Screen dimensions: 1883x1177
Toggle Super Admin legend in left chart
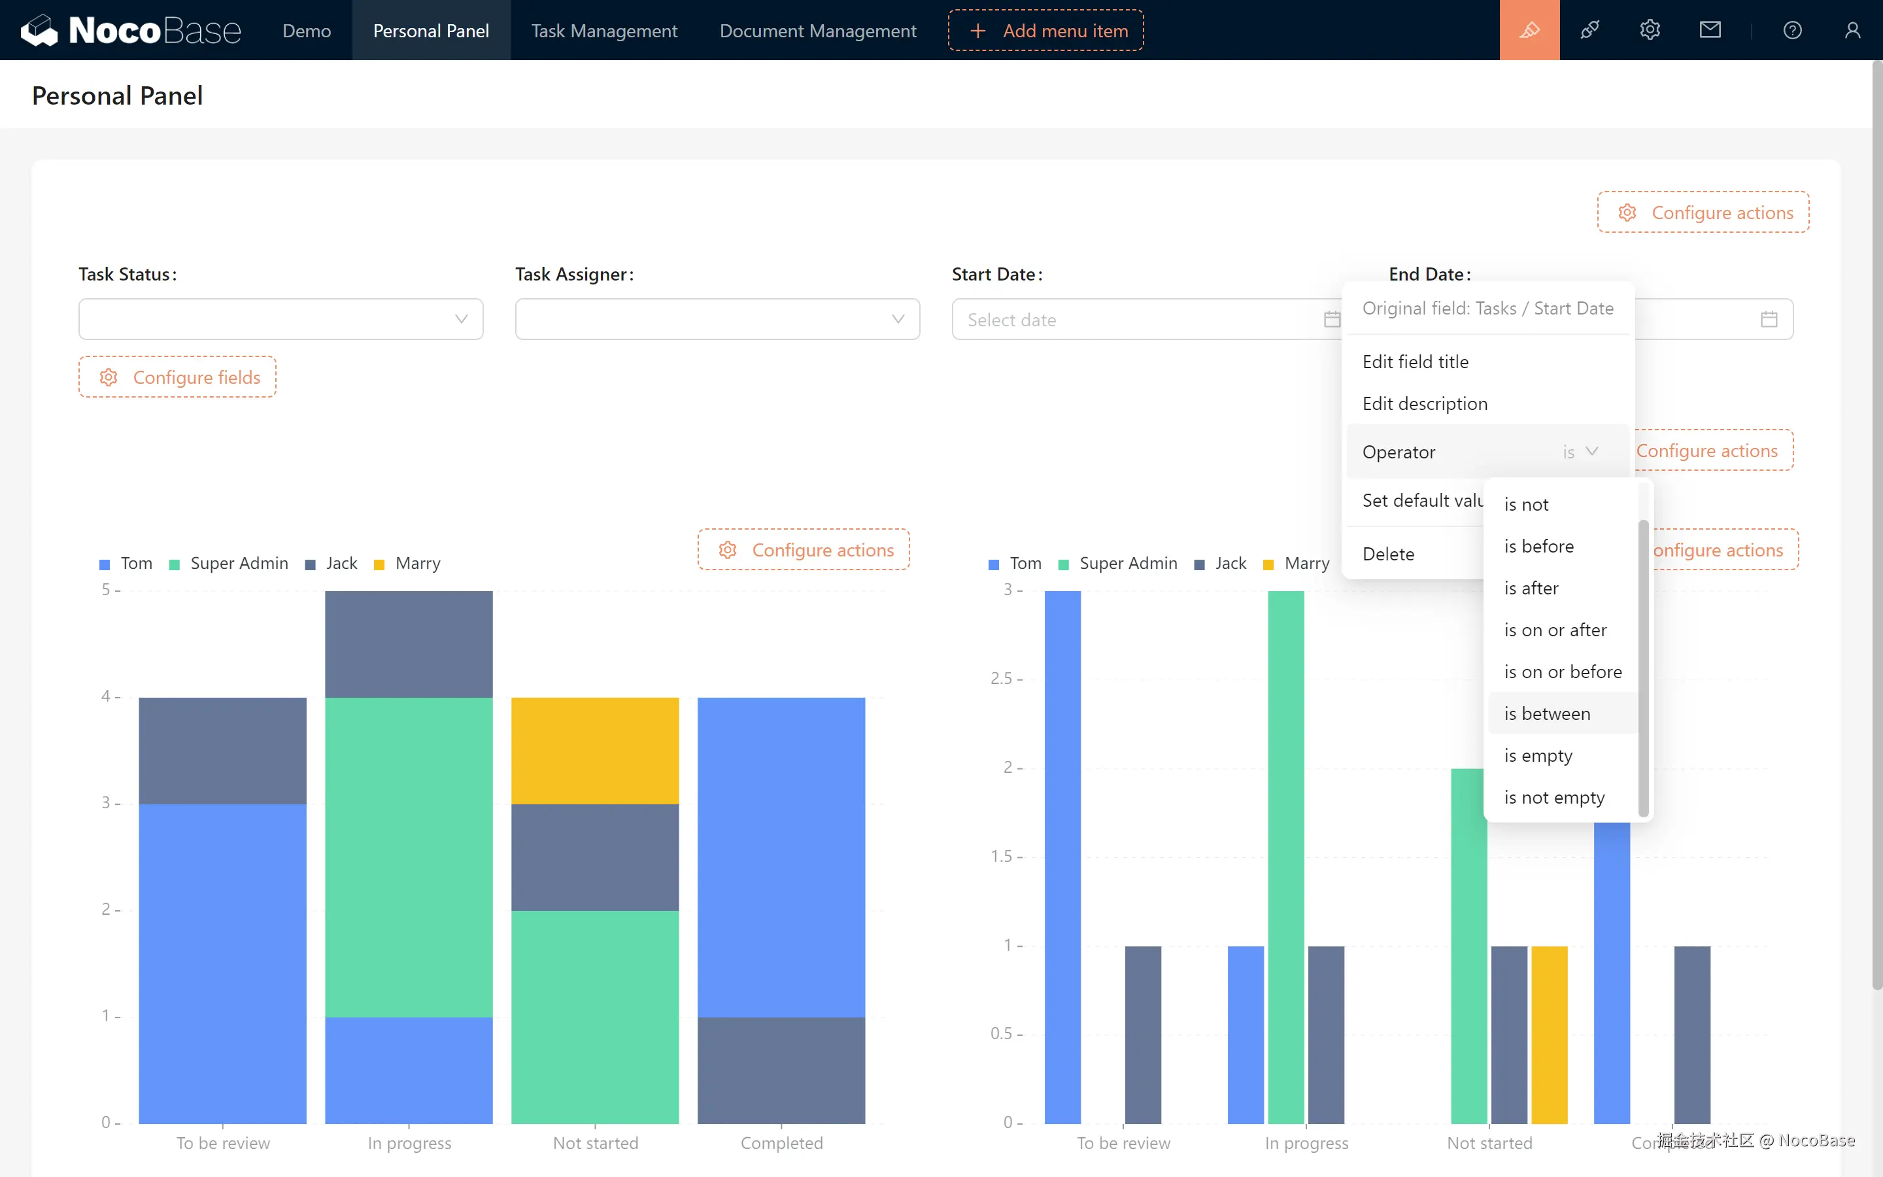click(x=229, y=564)
